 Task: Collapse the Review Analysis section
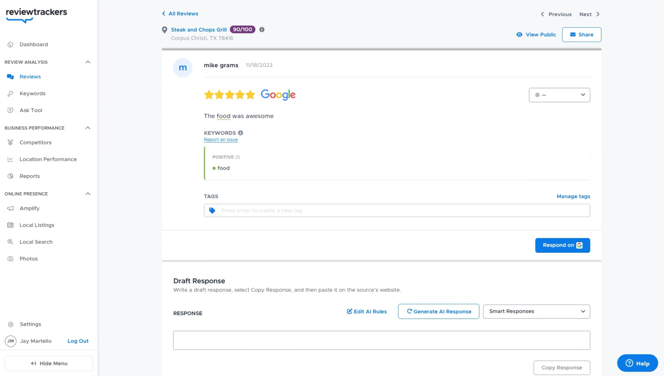[88, 62]
